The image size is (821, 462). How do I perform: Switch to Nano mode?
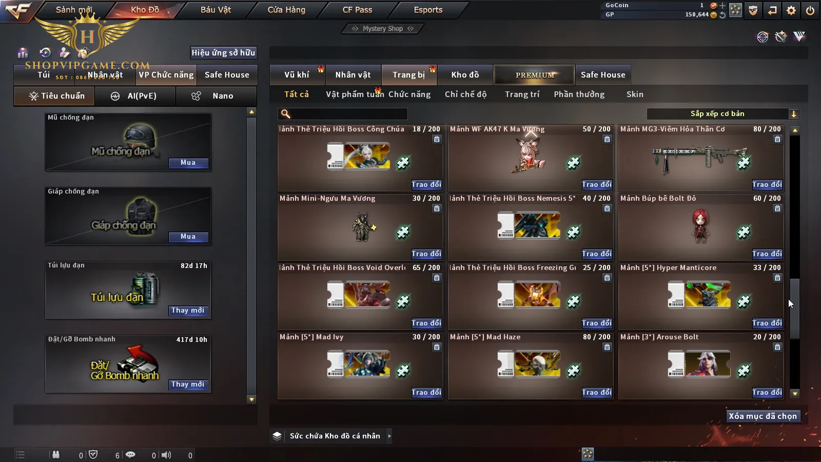click(216, 96)
